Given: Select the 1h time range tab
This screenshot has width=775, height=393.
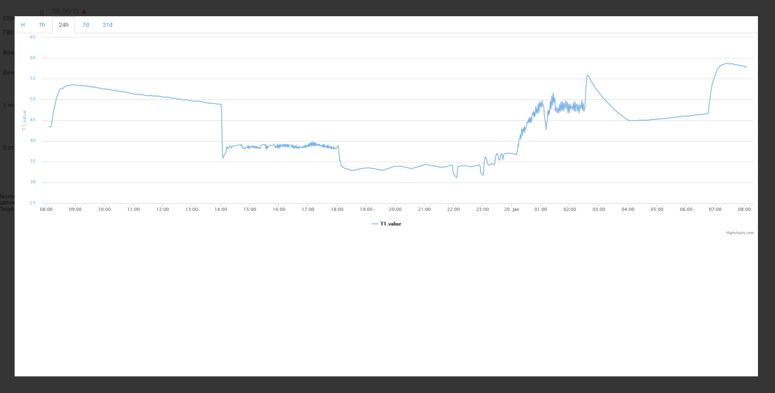Looking at the screenshot, I should [x=42, y=25].
